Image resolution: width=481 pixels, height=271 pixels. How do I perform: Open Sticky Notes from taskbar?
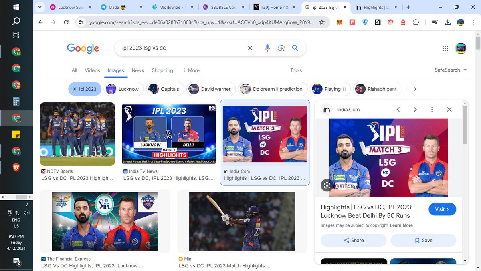(16, 135)
